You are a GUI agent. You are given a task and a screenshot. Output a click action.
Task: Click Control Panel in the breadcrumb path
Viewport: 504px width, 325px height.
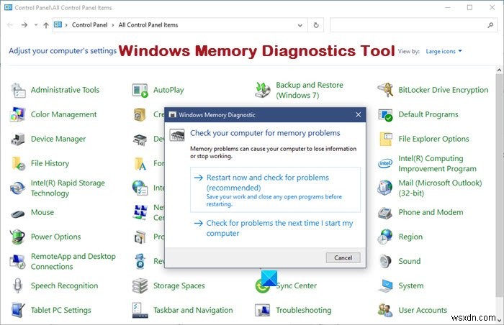[90, 24]
